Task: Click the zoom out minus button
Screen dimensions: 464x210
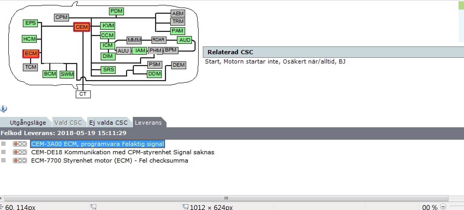Action: point(443,207)
